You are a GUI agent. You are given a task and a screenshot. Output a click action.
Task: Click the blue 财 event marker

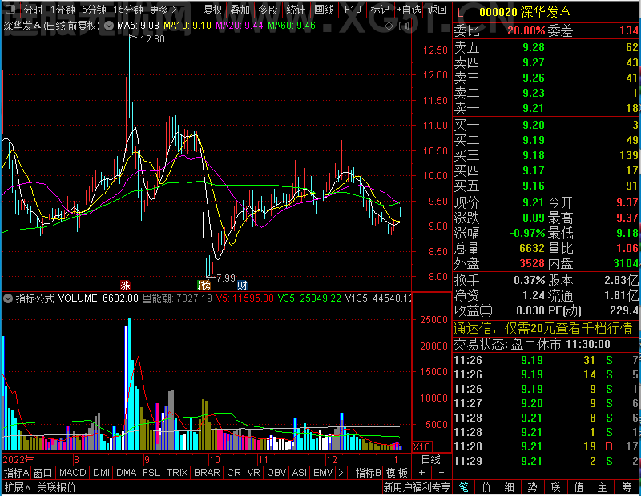click(x=242, y=285)
